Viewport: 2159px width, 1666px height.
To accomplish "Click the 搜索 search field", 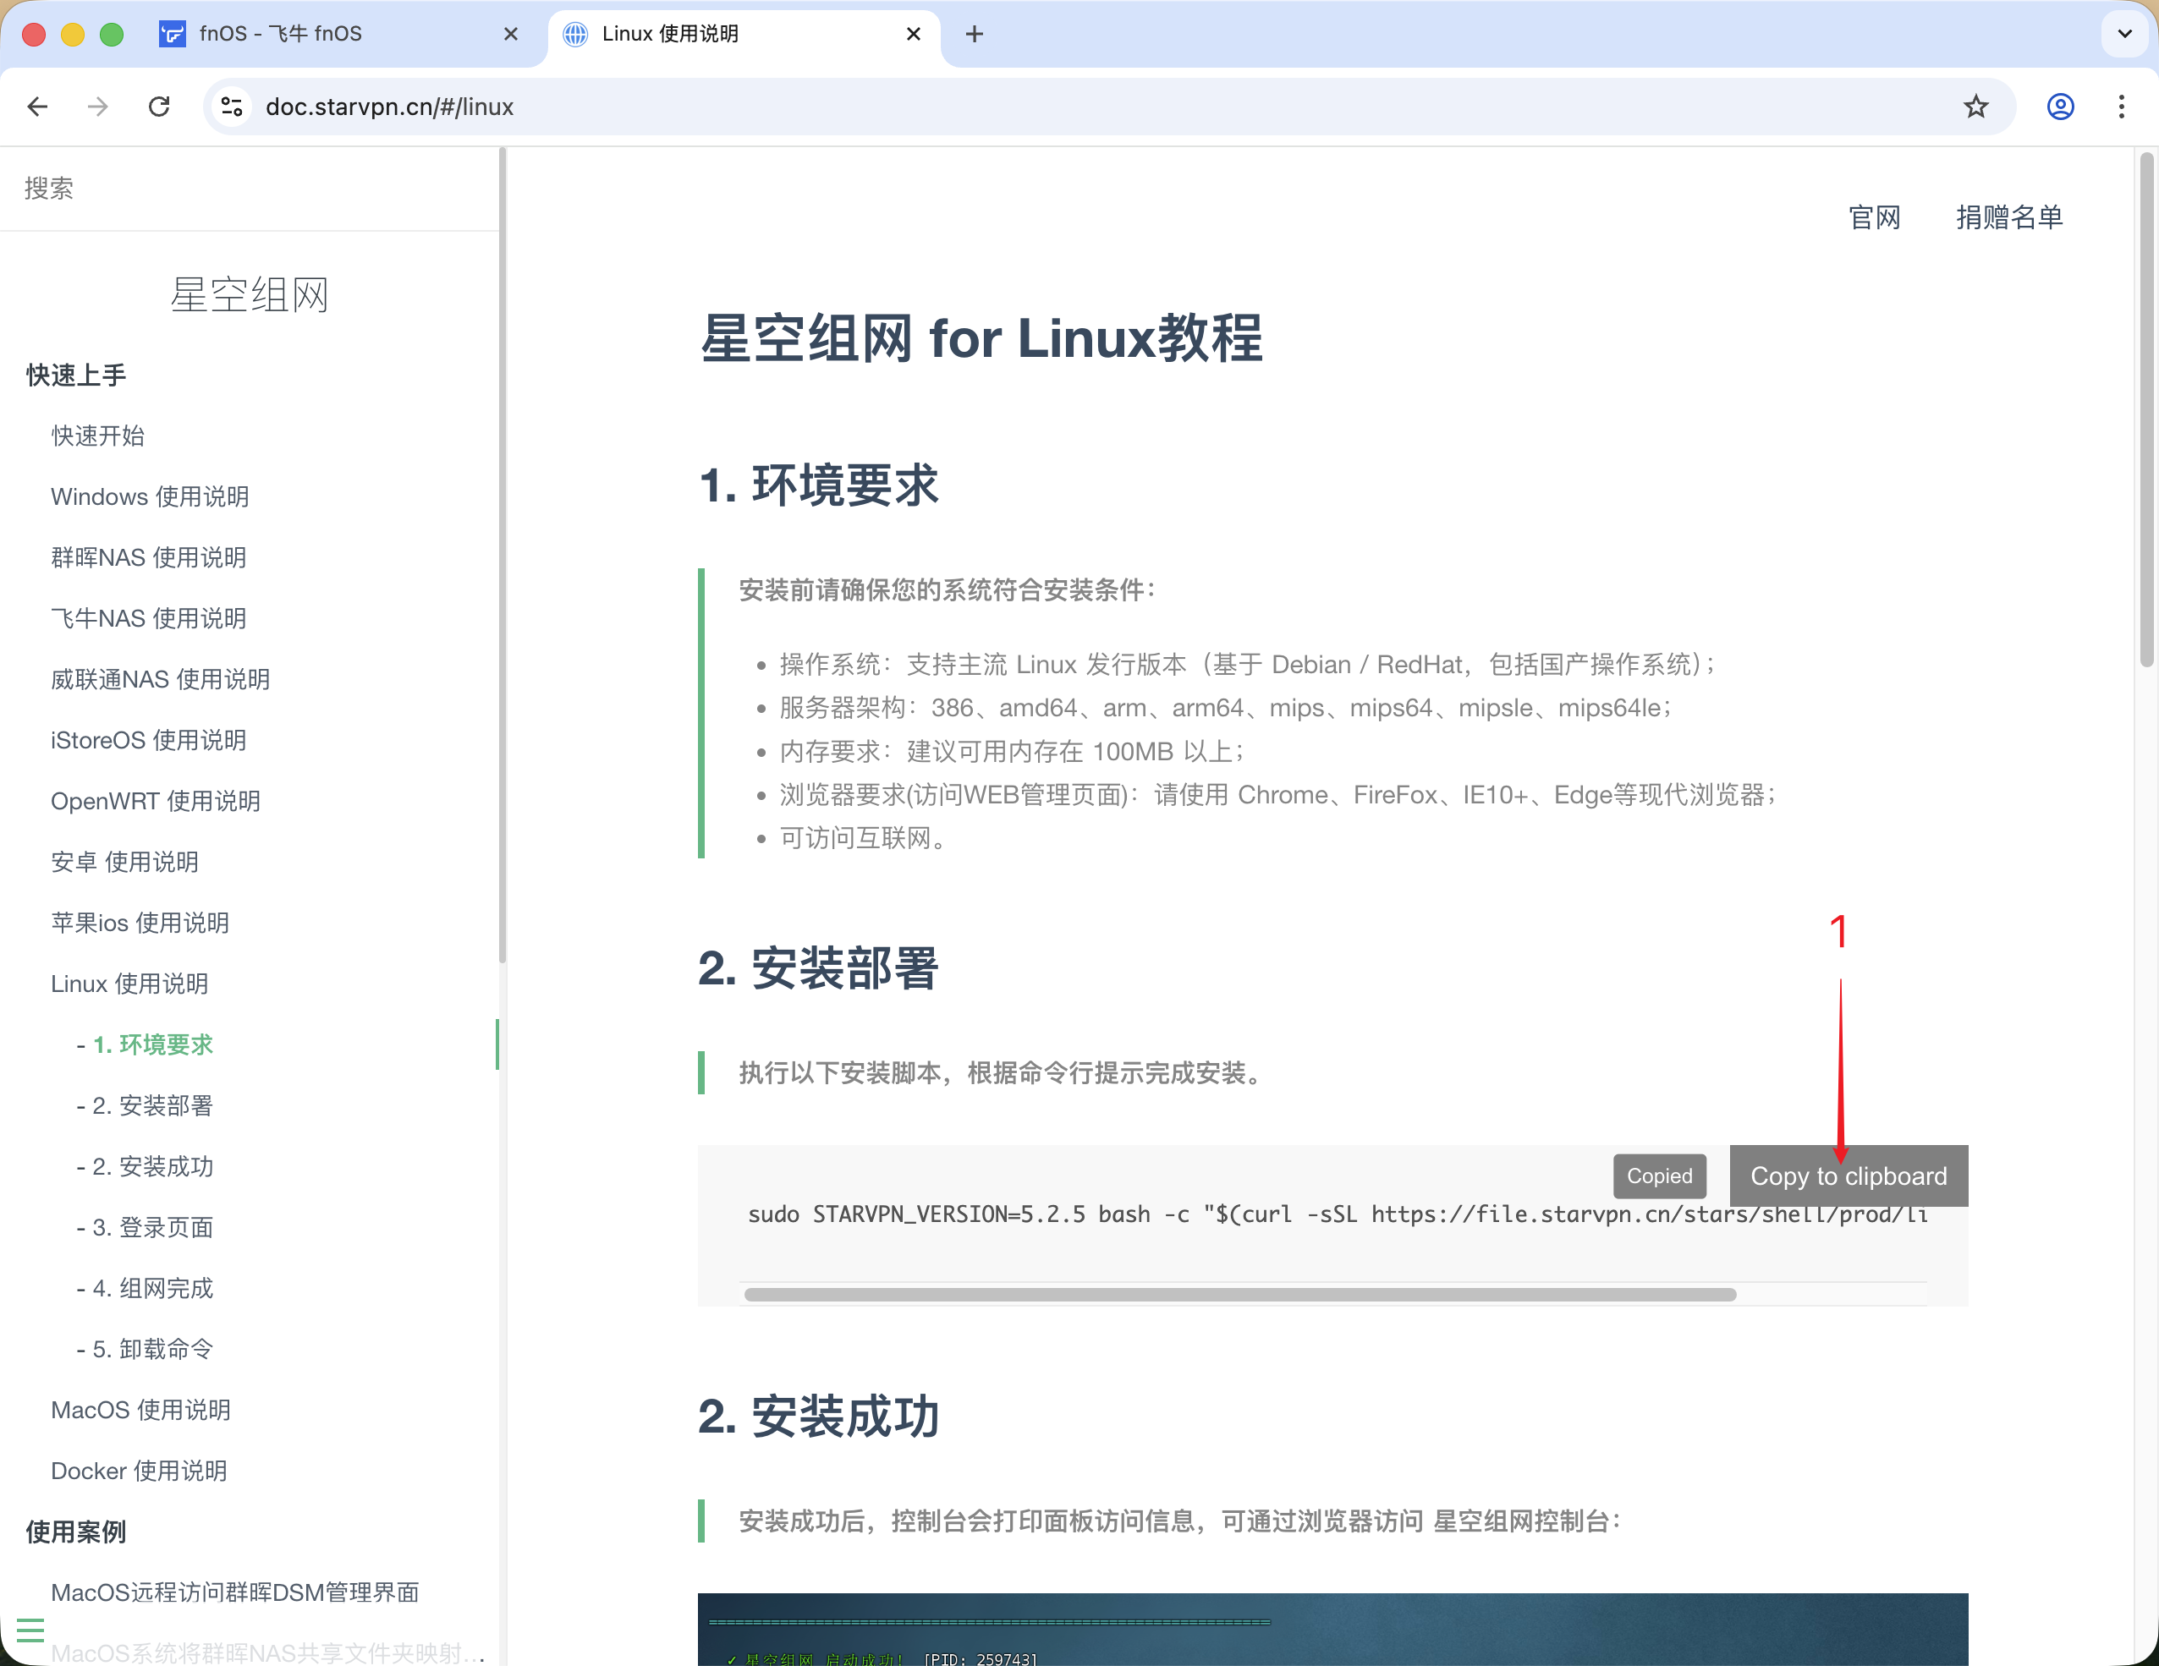I will pyautogui.click(x=247, y=189).
